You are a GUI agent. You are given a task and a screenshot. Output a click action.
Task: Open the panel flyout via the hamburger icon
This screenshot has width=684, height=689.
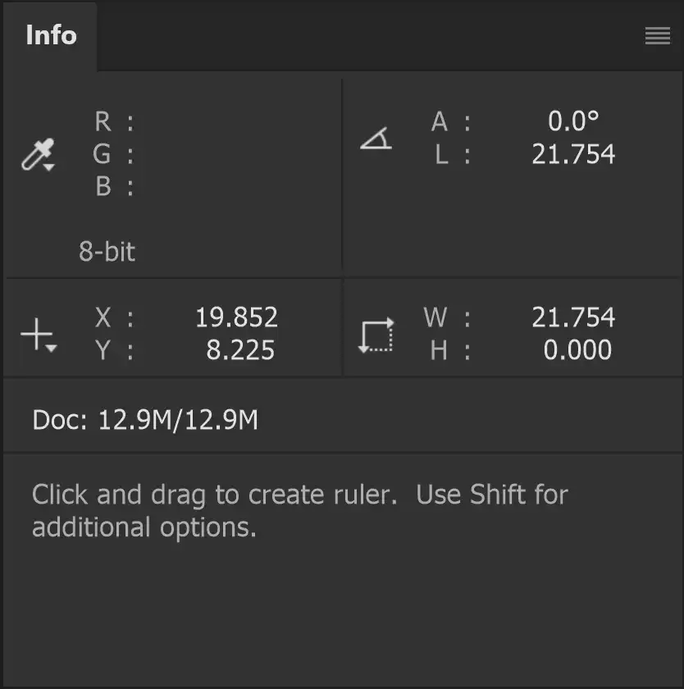(656, 35)
